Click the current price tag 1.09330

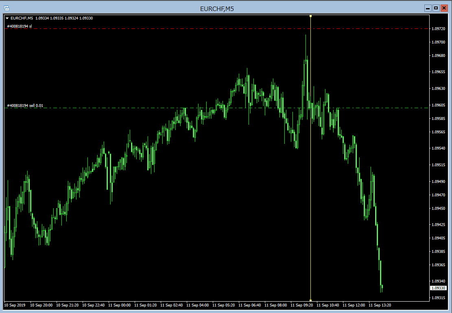(x=438, y=288)
